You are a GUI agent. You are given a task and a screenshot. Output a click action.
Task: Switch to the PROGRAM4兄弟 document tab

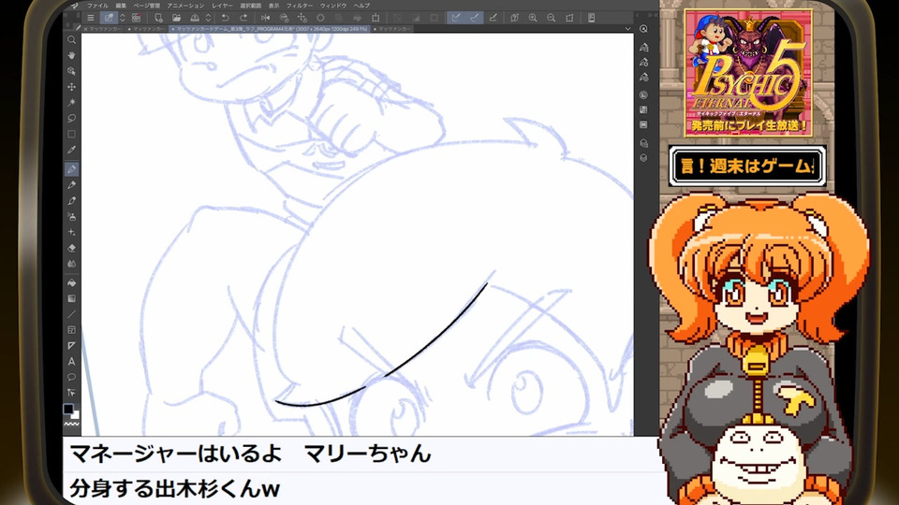coord(270,29)
